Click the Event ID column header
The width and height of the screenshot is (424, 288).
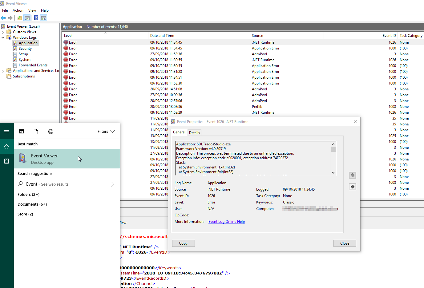pyautogui.click(x=361, y=36)
